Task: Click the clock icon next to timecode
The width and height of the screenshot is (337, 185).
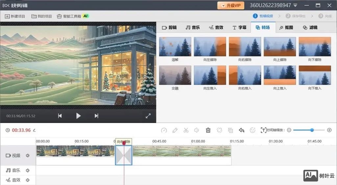Action: click(x=8, y=130)
